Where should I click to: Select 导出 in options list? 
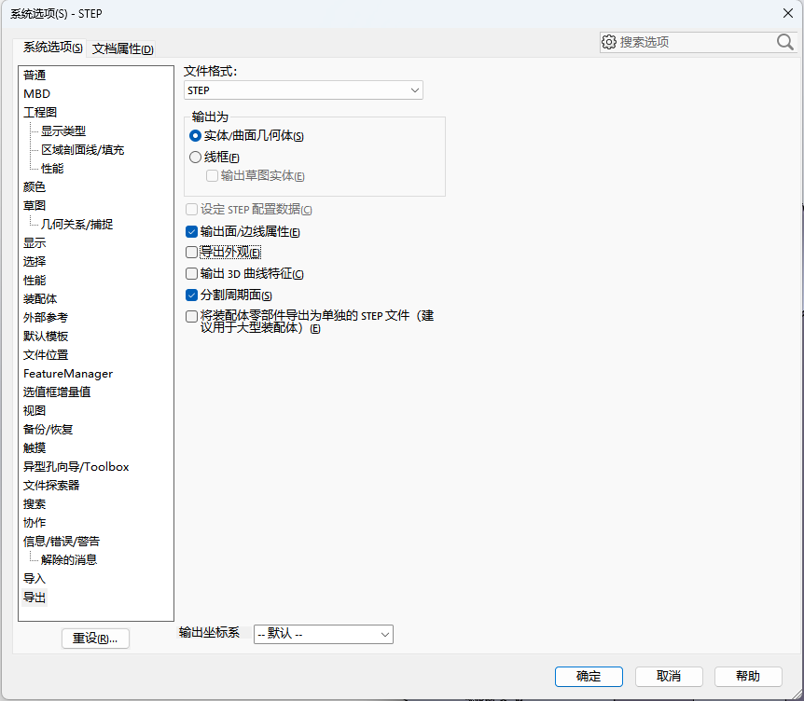[35, 598]
